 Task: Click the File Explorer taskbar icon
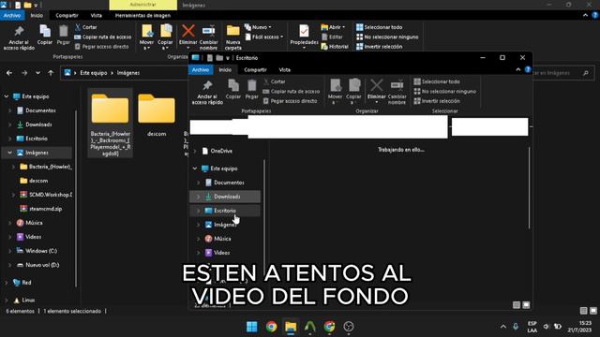[x=291, y=327]
